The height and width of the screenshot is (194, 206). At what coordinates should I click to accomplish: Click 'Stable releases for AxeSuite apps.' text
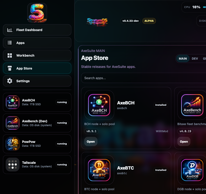[x=108, y=66]
